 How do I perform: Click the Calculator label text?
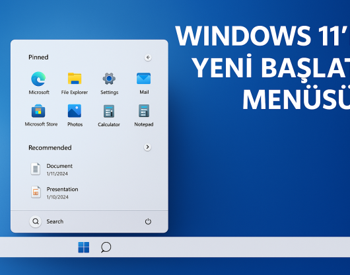(109, 124)
